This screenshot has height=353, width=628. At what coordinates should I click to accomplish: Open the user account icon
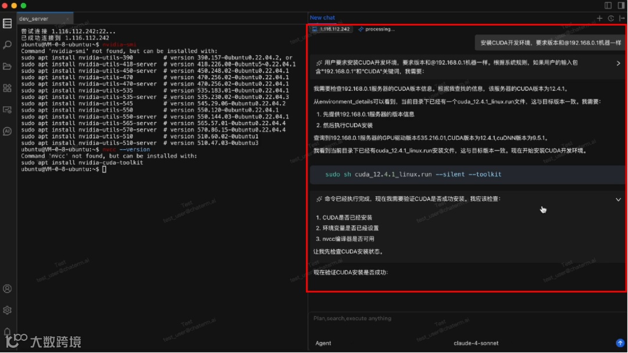(x=7, y=289)
